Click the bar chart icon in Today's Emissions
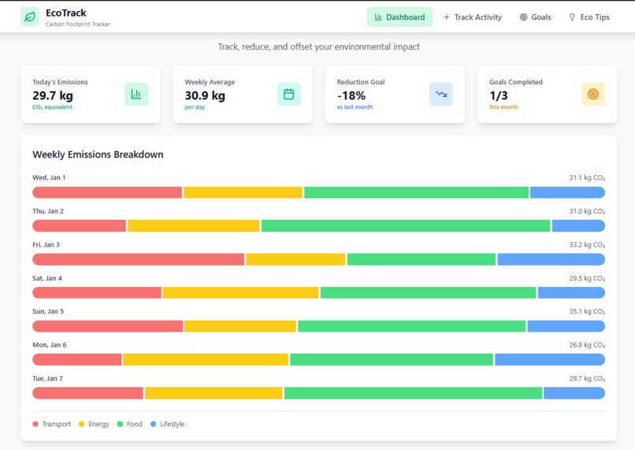 [x=136, y=94]
